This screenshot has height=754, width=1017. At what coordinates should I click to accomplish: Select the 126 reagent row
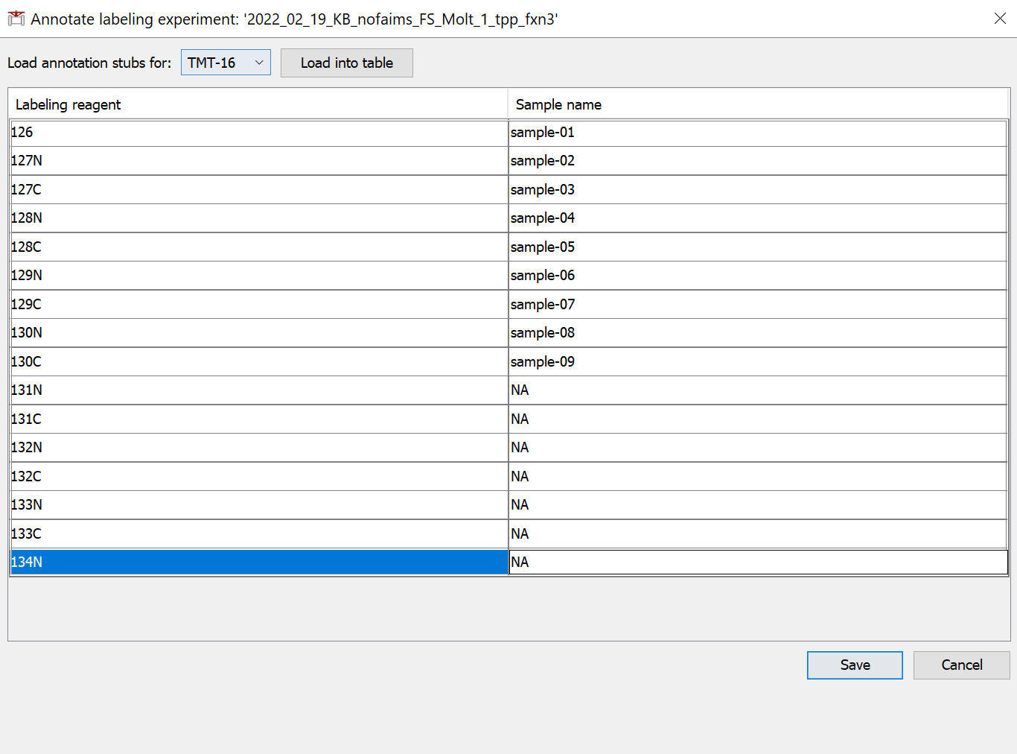pyautogui.click(x=149, y=132)
